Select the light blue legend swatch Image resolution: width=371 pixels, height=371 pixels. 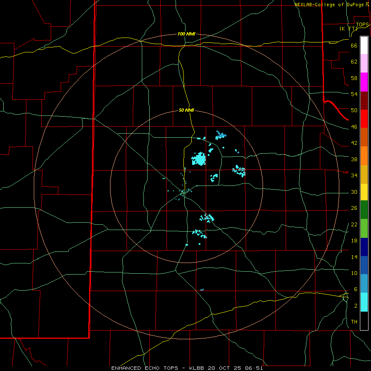(364, 284)
